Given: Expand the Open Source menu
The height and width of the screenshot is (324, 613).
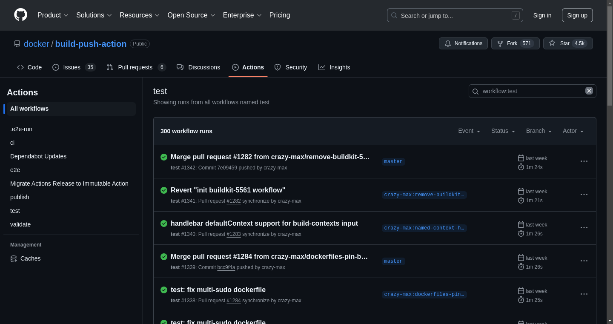Looking at the screenshot, I should coord(192,15).
